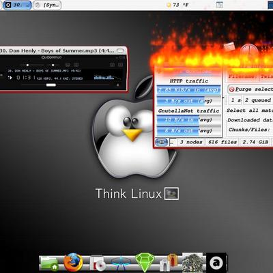273x273 pixels.
Task: Click the 'Downloaded dat...' label
Action: (x=250, y=120)
